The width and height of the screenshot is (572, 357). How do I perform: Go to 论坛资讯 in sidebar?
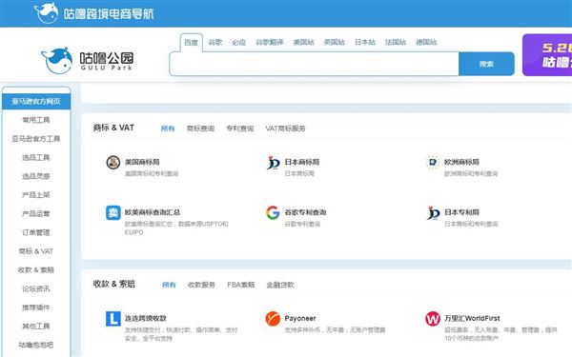(36, 288)
